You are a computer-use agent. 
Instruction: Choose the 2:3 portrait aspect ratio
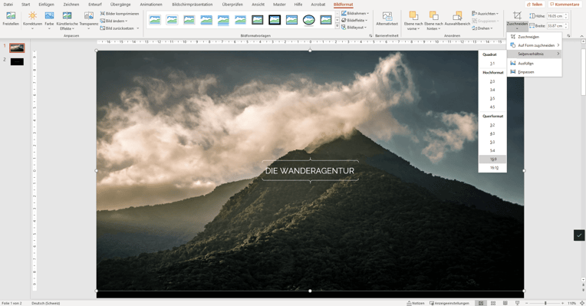click(x=492, y=81)
